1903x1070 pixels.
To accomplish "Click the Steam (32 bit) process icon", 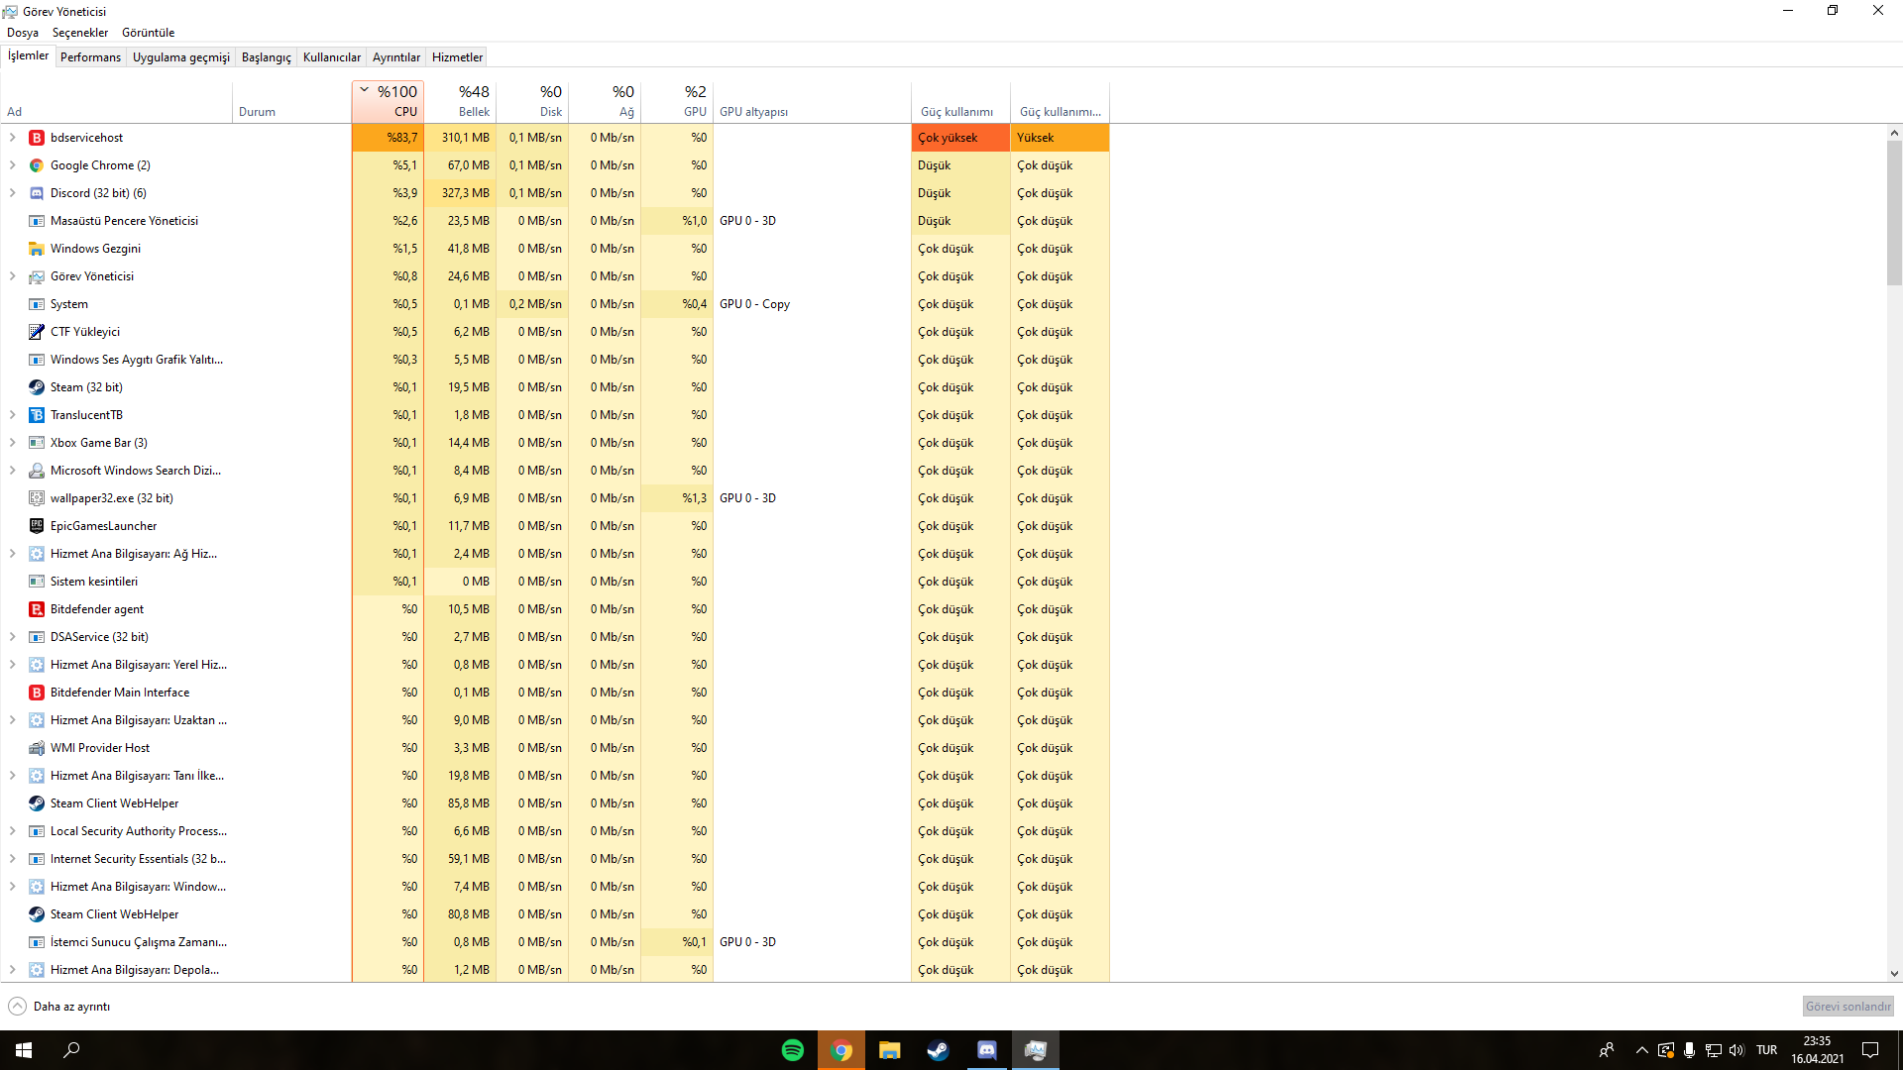I will [x=37, y=387].
